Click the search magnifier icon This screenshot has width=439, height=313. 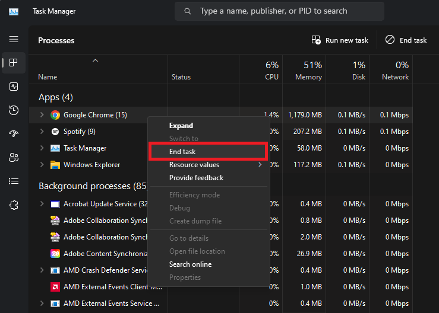pyautogui.click(x=188, y=11)
